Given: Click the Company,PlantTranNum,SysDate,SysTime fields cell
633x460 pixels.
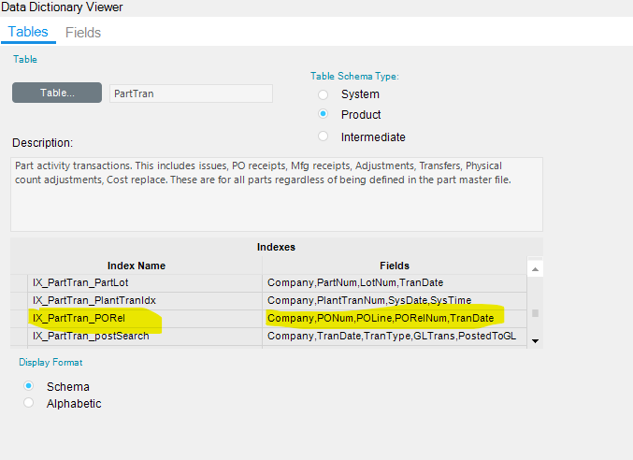Looking at the screenshot, I should point(395,301).
